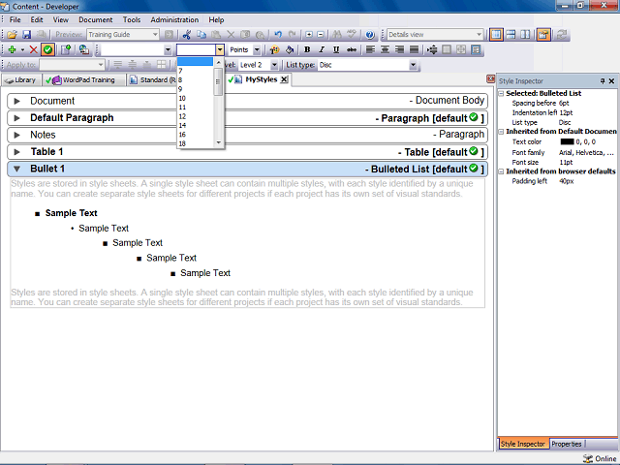Delete style with the red X icon

[34, 49]
